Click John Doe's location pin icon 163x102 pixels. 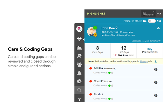pos(117,28)
